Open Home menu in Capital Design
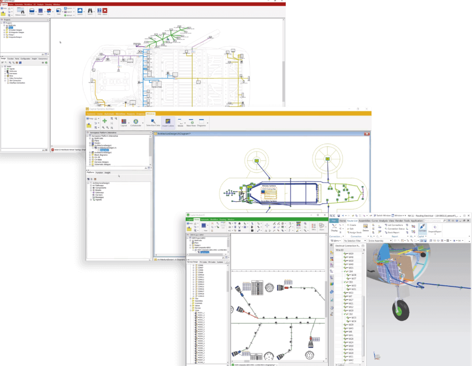The width and height of the screenshot is (472, 366). (x=11, y=5)
